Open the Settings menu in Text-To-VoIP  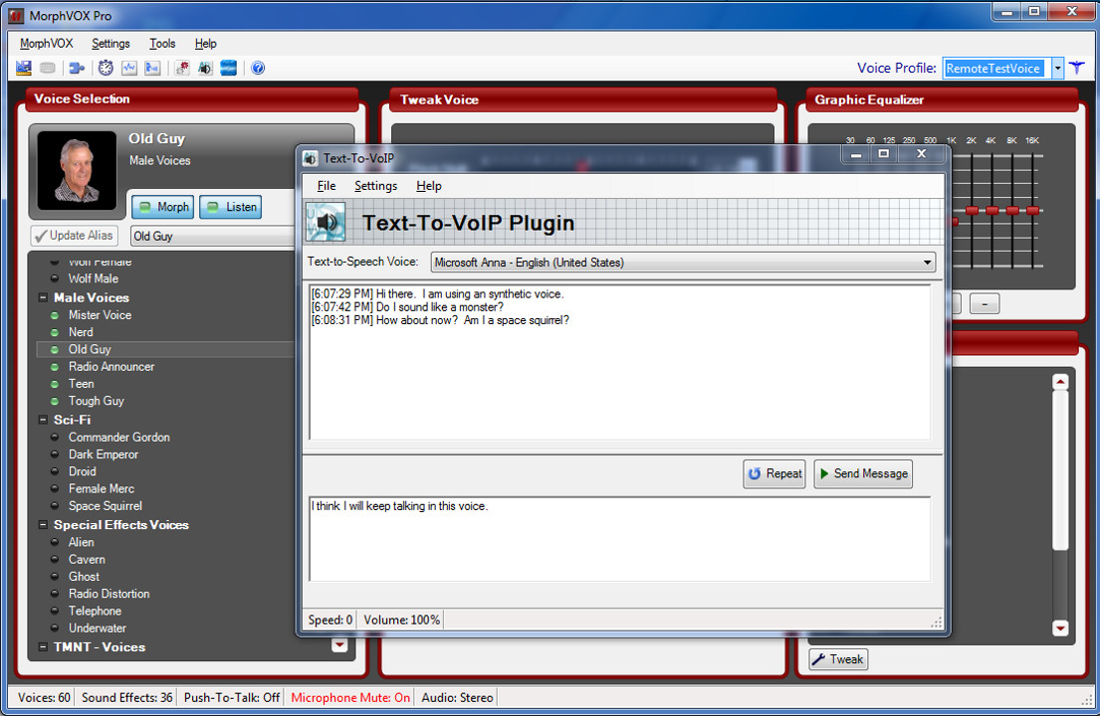coord(375,186)
